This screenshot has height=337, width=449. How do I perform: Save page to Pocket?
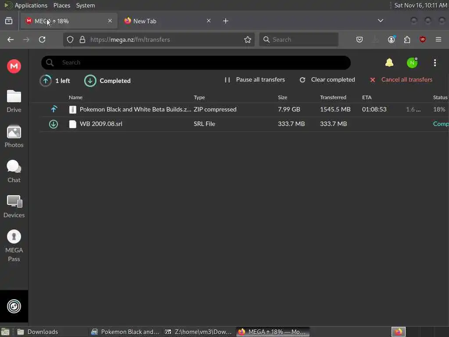pyautogui.click(x=360, y=39)
